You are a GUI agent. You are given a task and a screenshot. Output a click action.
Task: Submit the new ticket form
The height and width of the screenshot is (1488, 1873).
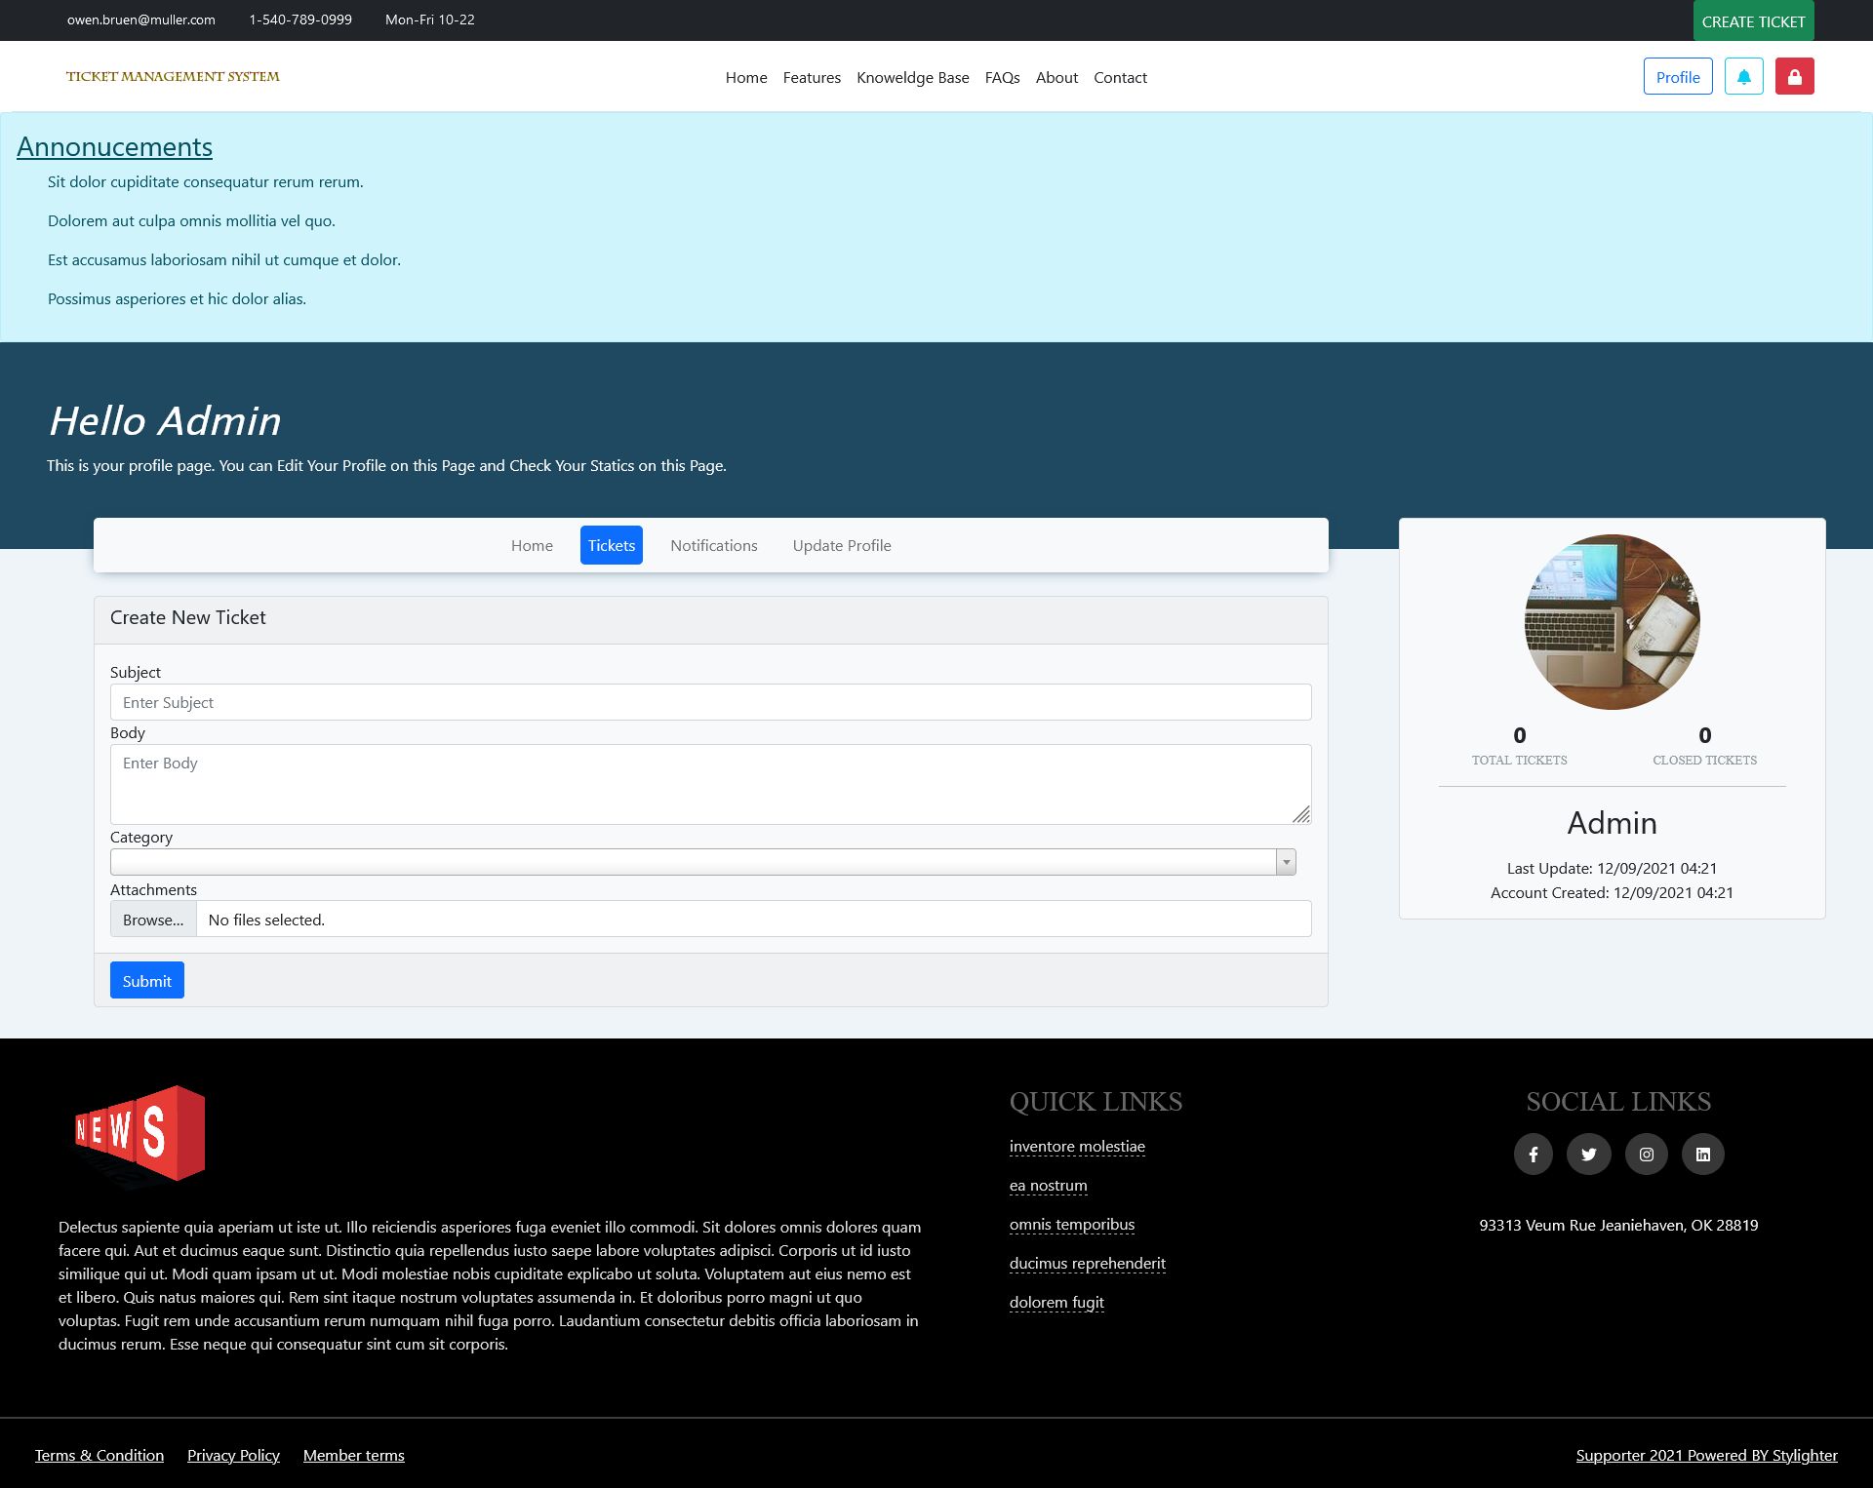[146, 981]
